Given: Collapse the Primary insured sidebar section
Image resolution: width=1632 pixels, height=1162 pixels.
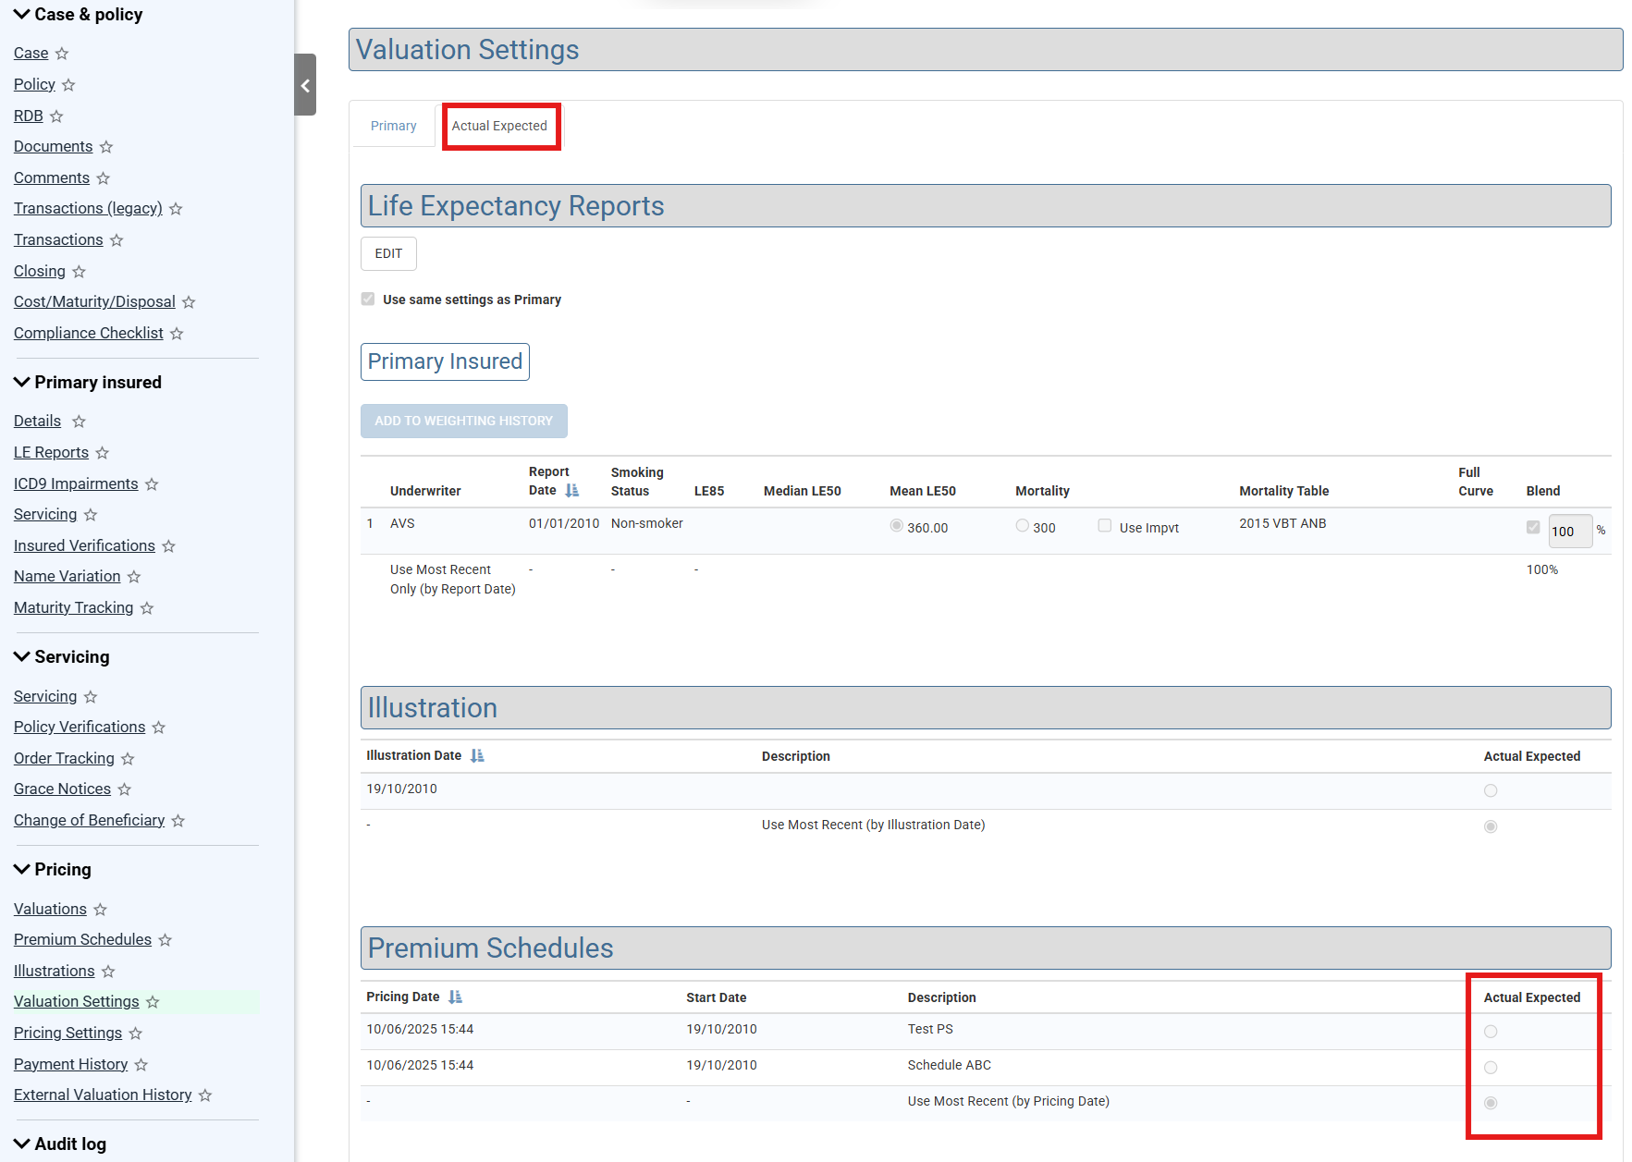Looking at the screenshot, I should click(x=22, y=382).
